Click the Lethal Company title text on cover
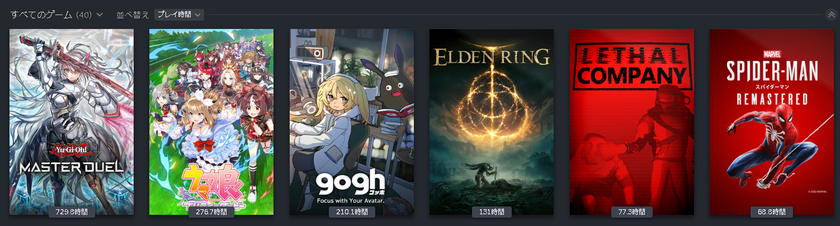This screenshot has height=226, width=840. point(632,66)
